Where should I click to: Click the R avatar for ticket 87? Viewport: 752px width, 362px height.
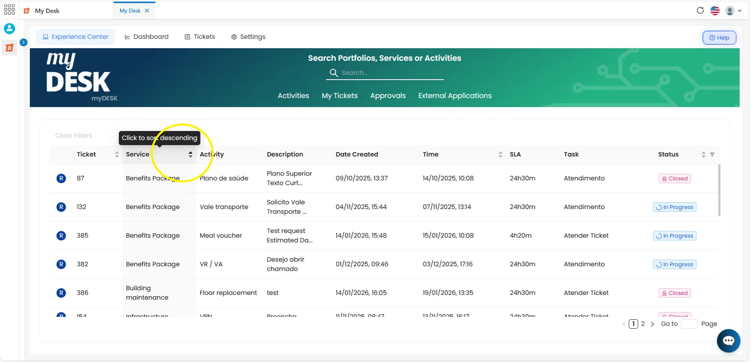(x=61, y=178)
